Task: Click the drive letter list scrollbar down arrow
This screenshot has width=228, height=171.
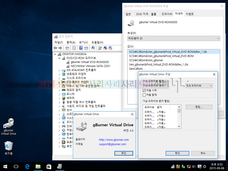Action: (179, 126)
